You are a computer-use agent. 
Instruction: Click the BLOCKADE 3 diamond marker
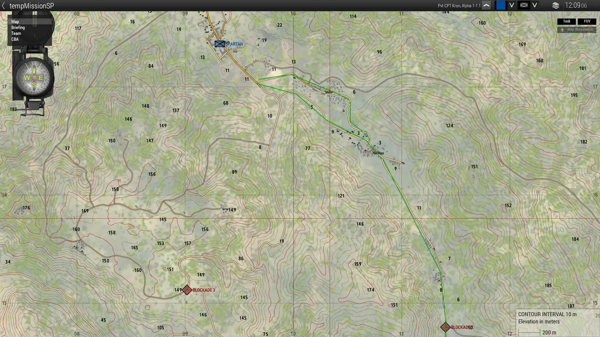click(x=187, y=290)
